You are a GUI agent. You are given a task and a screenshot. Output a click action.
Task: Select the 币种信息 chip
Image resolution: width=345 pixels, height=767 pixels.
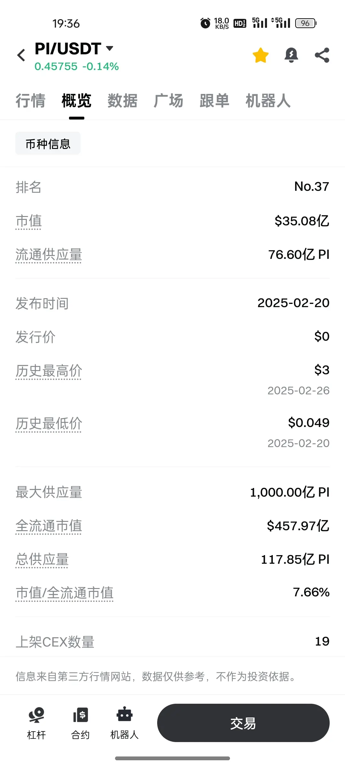(x=48, y=143)
